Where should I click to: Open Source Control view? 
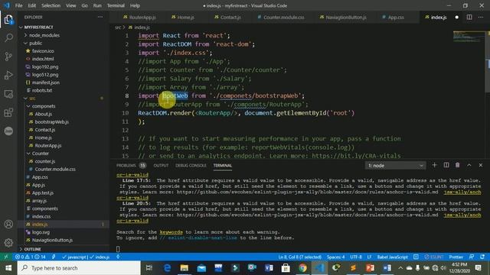[x=8, y=57]
